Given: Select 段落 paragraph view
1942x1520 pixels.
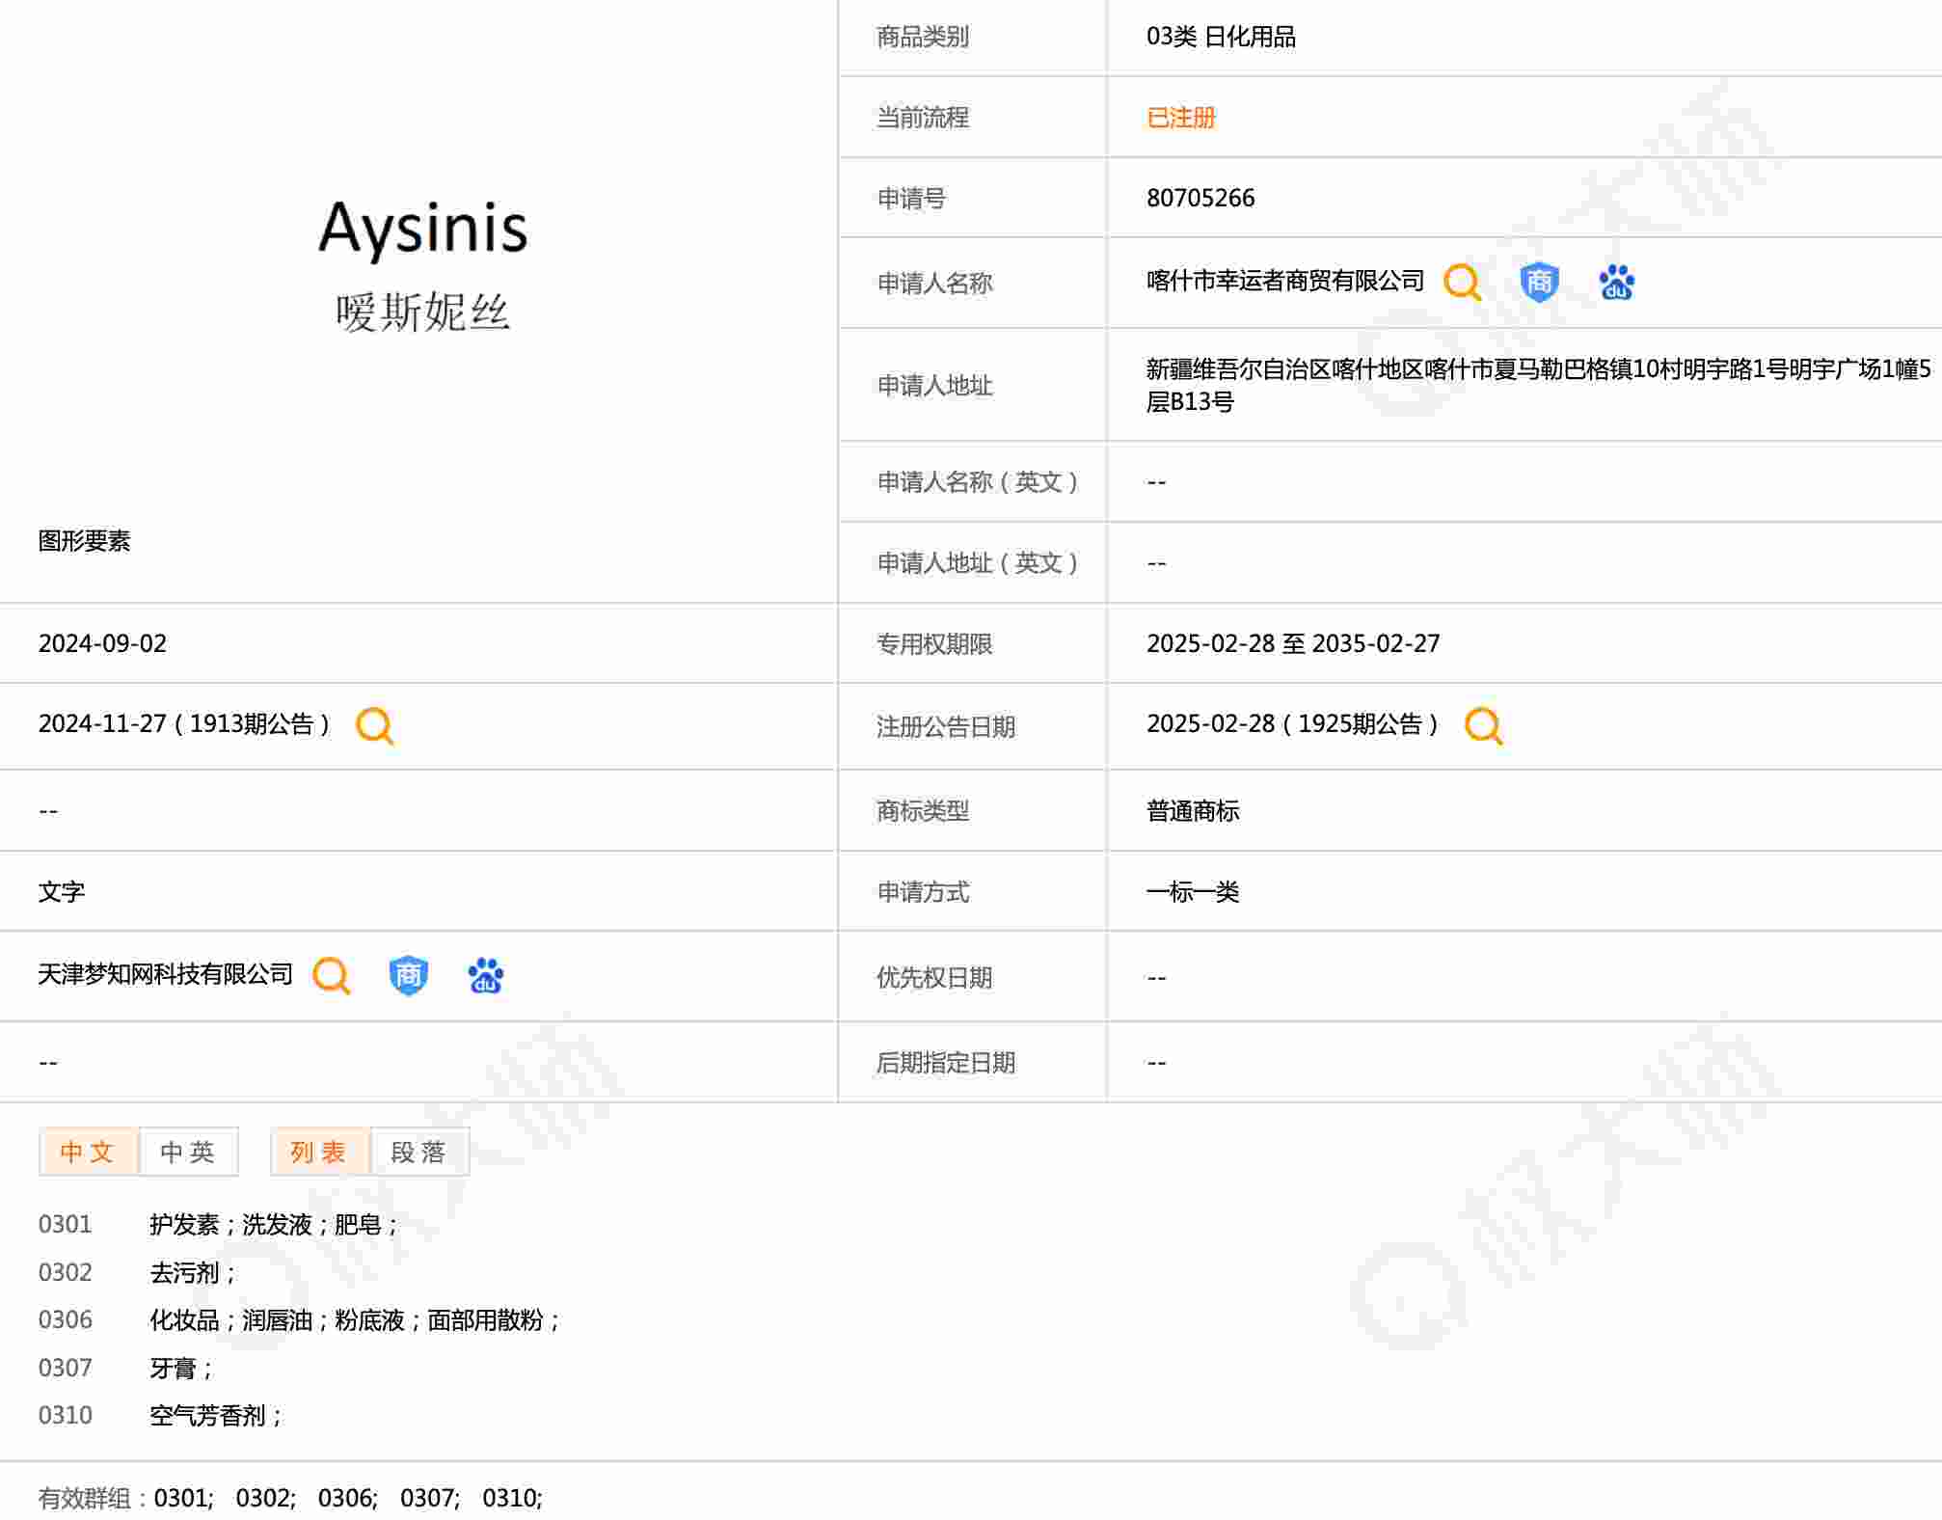Looking at the screenshot, I should pyautogui.click(x=418, y=1152).
